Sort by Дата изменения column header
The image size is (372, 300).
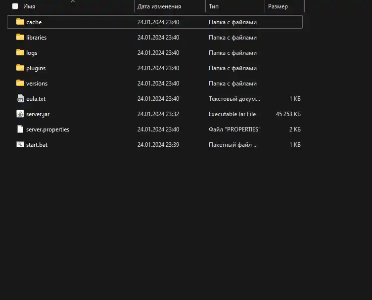(x=159, y=6)
